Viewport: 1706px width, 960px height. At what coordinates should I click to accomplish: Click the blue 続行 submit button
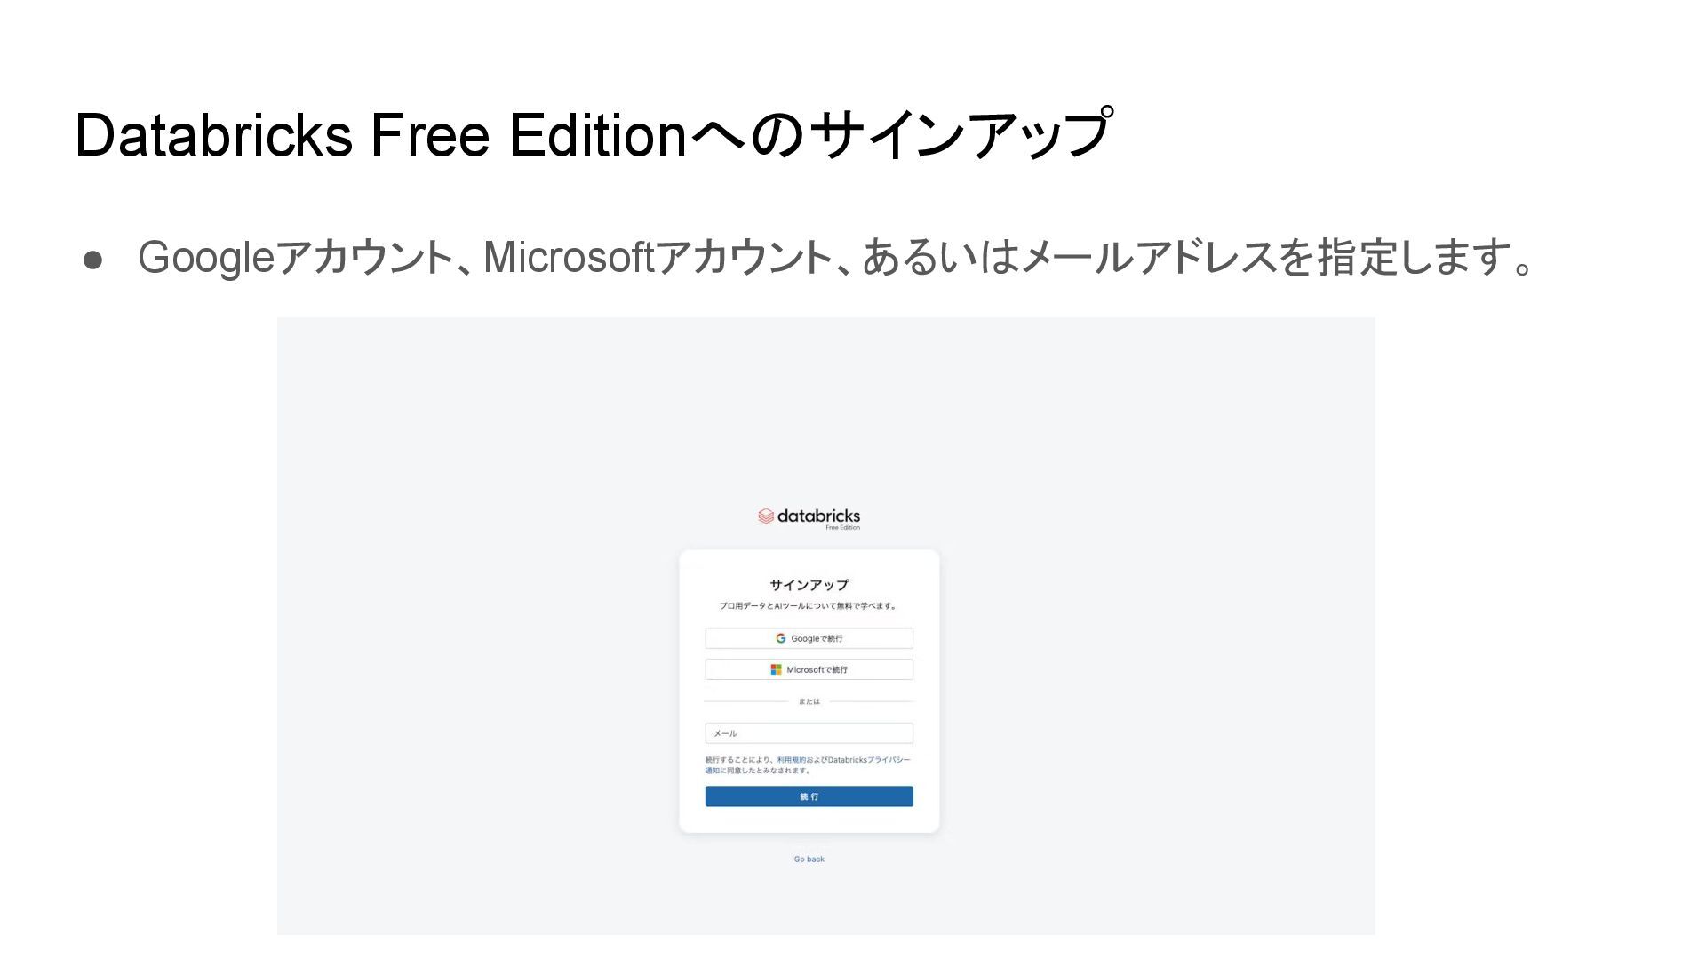[x=809, y=796]
